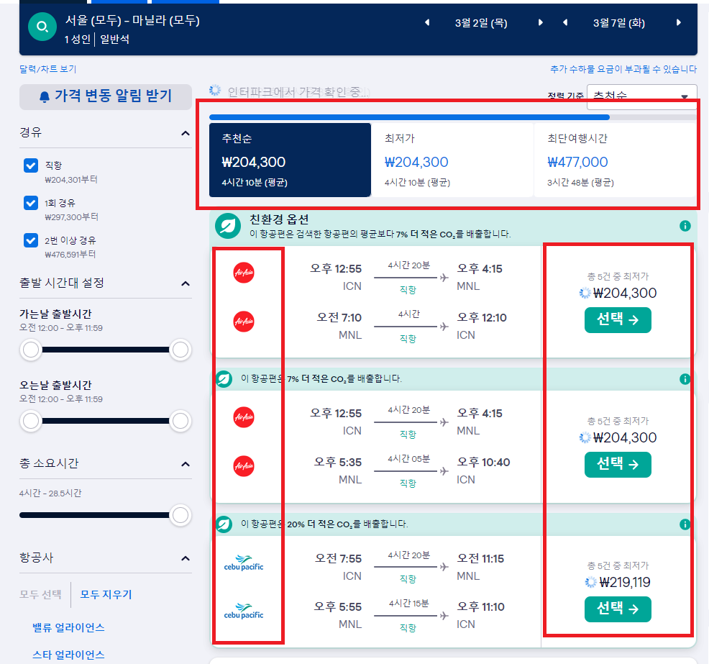Click left handle of 오는날 출발시간 slider
Viewport: 709px width, 664px height.
[31, 421]
